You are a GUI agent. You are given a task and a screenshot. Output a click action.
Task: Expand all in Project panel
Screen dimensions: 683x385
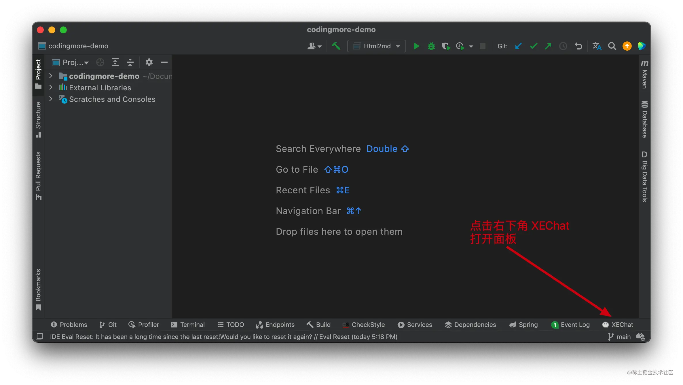(x=115, y=62)
